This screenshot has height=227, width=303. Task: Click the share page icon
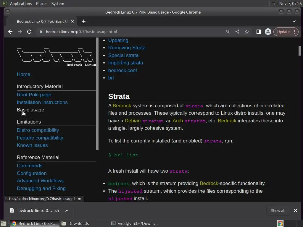coord(237,32)
